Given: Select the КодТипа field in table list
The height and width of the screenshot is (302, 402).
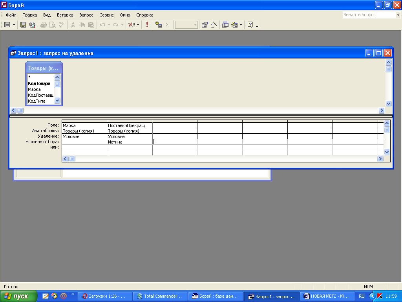Looking at the screenshot, I should [x=40, y=101].
